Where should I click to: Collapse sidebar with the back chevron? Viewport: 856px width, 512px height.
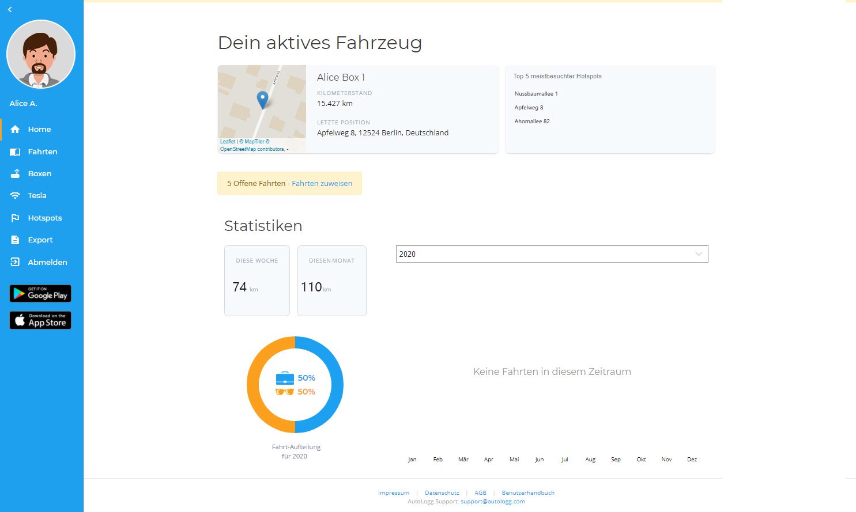[x=10, y=9]
